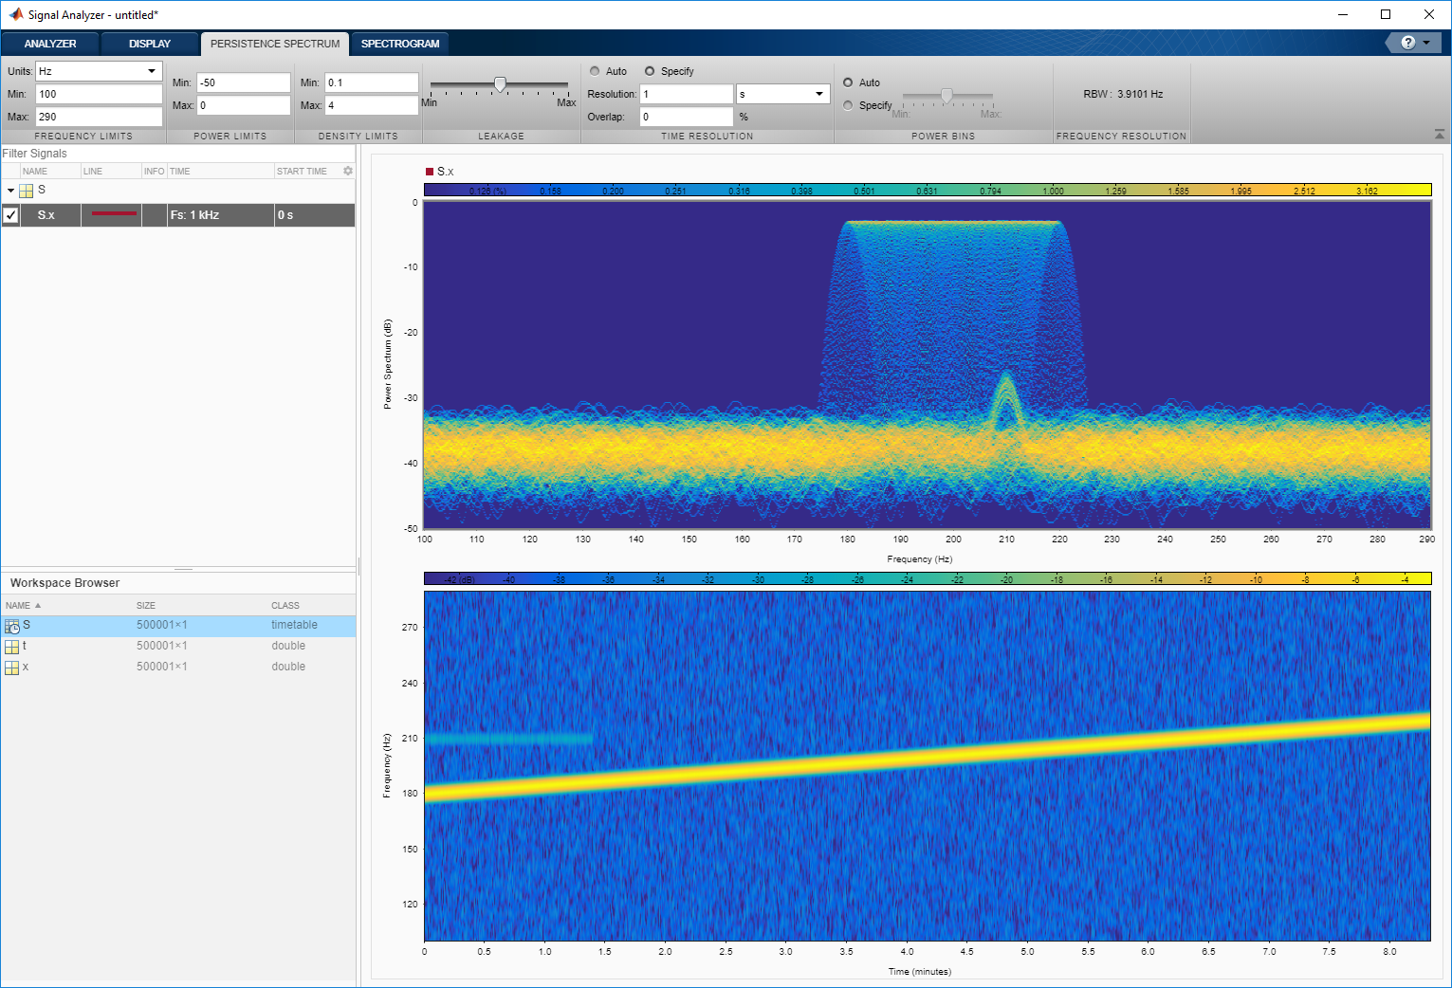Image resolution: width=1452 pixels, height=988 pixels.
Task: Open the Analyzer tab
Action: tap(50, 44)
